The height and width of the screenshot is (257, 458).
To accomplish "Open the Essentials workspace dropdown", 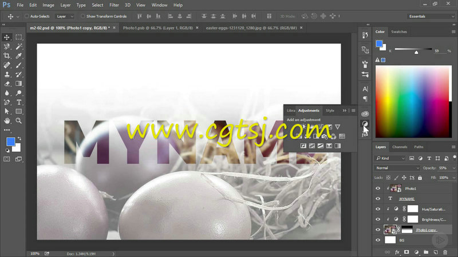I will 431,17.
